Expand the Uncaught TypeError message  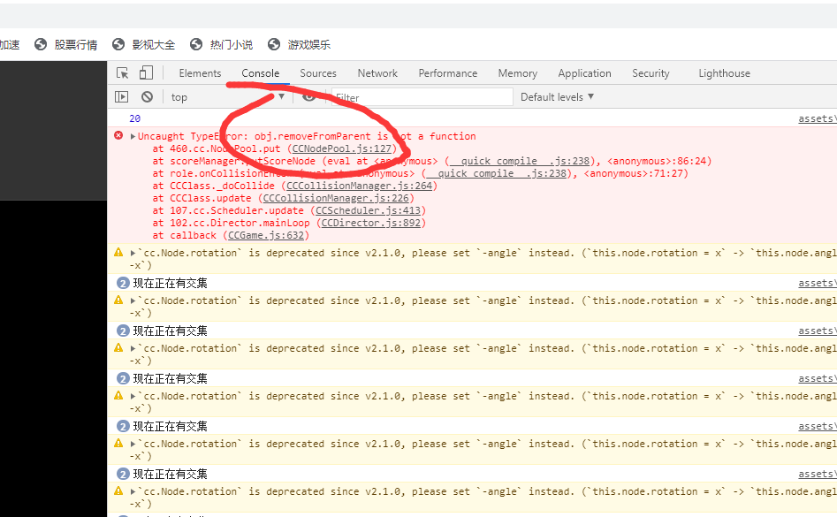pyautogui.click(x=133, y=137)
